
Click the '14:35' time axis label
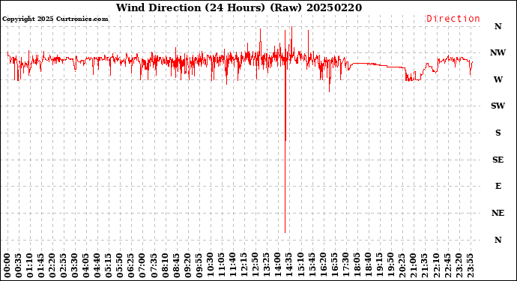(x=288, y=266)
